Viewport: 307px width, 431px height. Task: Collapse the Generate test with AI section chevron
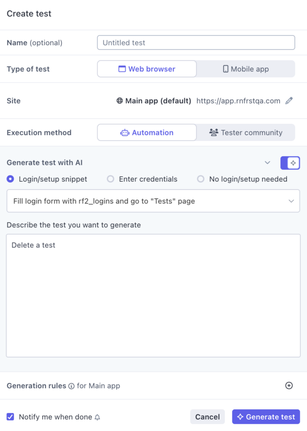(x=267, y=163)
